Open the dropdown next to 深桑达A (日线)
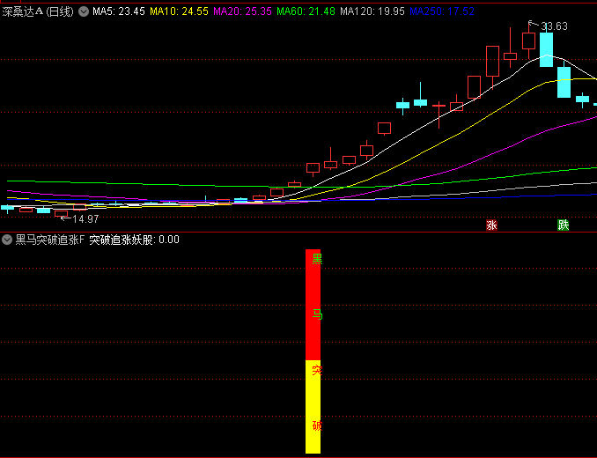Screen dimensions: 597x458 point(84,11)
